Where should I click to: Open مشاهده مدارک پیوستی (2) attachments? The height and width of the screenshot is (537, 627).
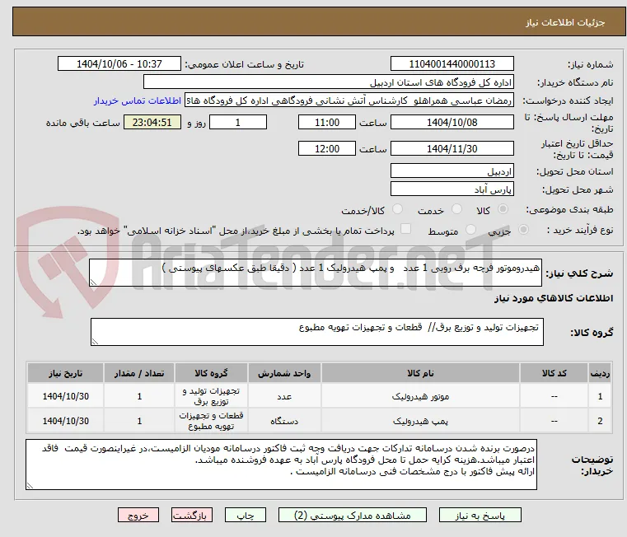tap(353, 515)
